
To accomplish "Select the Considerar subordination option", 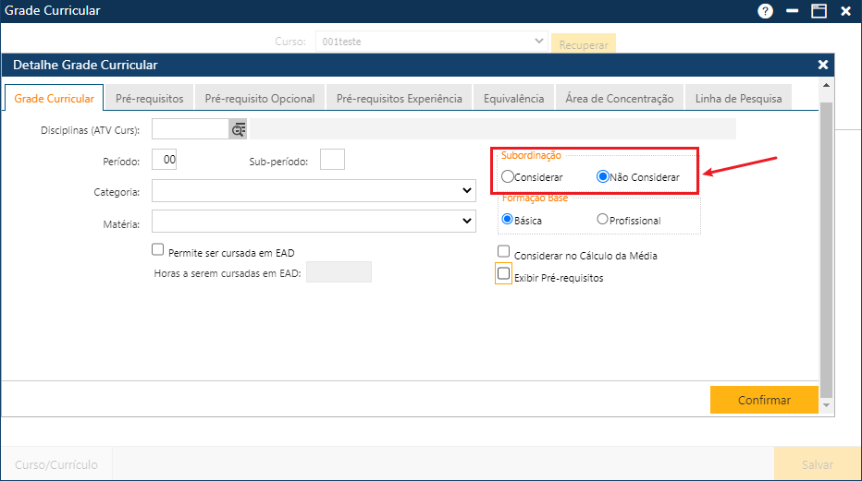I will pos(507,176).
